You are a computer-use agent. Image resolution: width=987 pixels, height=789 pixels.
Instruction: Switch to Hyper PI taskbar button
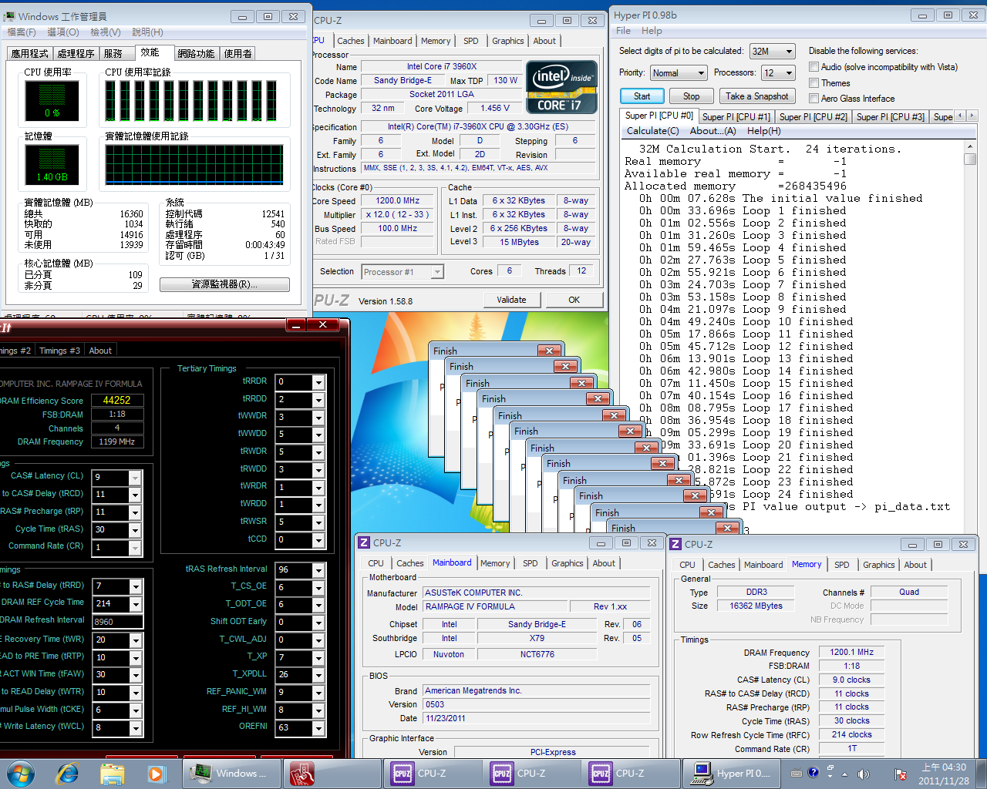point(729,773)
